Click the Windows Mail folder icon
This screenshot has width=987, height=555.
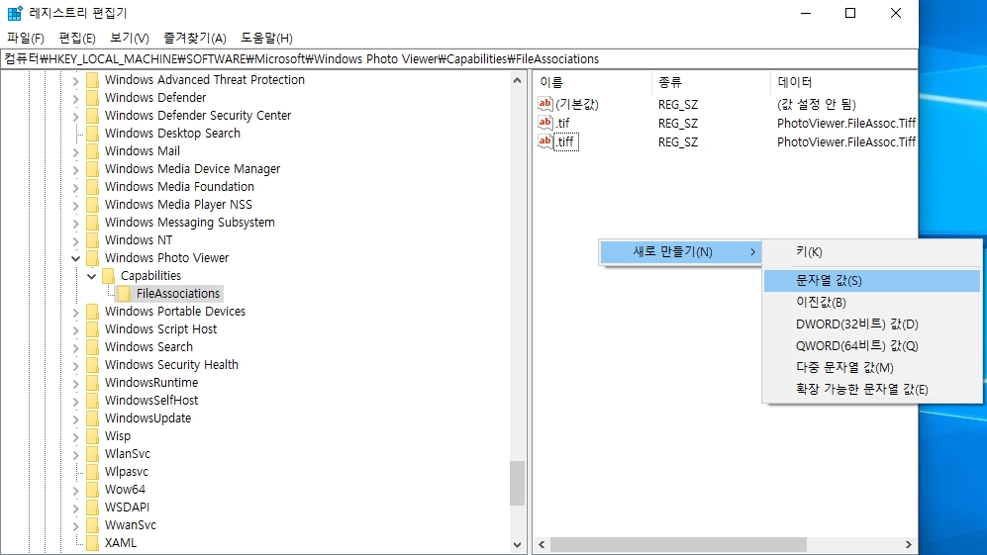tap(92, 151)
